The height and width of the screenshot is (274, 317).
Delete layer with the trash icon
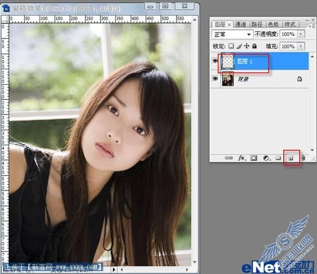click(303, 158)
